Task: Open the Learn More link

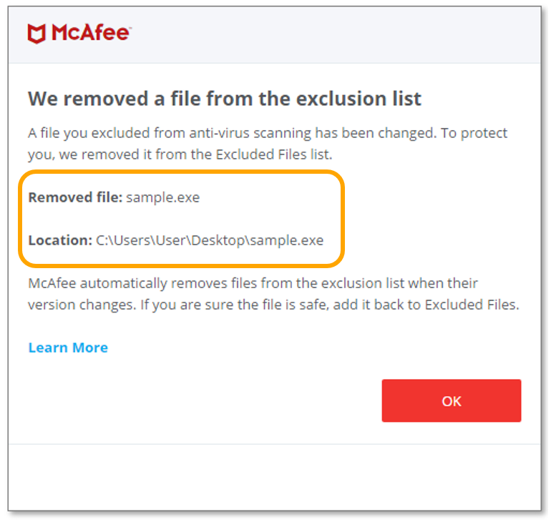Action: tap(68, 348)
